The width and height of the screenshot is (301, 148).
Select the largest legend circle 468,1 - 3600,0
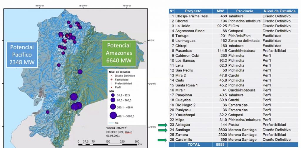(113, 115)
